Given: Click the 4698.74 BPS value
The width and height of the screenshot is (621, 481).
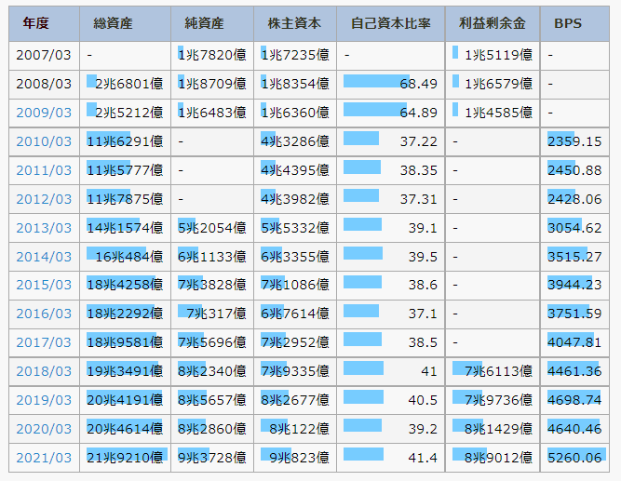Looking at the screenshot, I should coord(574,400).
